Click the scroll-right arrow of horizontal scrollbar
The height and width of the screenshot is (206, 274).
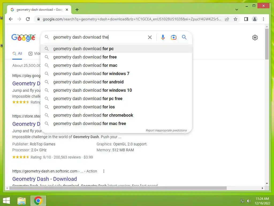click(x=262, y=188)
